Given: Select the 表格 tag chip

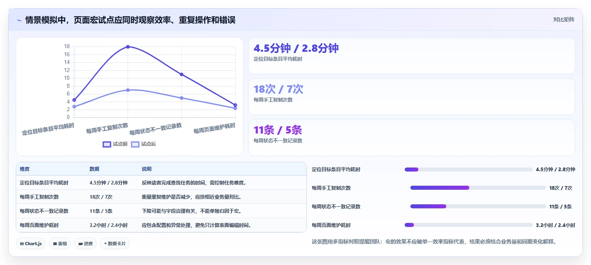Looking at the screenshot, I should tap(60, 244).
